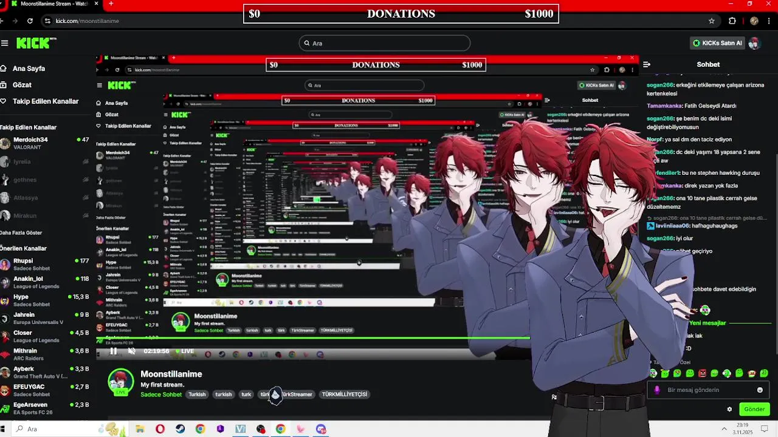
Task: Open the Merdoich34 followed channel
Action: tap(45, 143)
